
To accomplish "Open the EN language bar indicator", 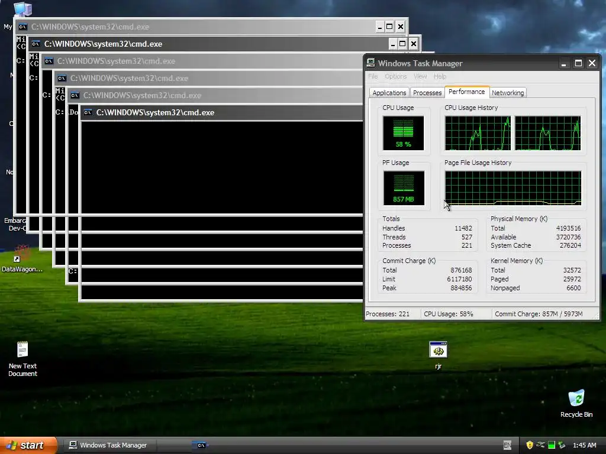I will tap(507, 445).
